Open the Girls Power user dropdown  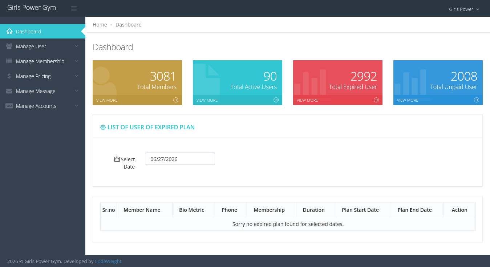tap(464, 9)
